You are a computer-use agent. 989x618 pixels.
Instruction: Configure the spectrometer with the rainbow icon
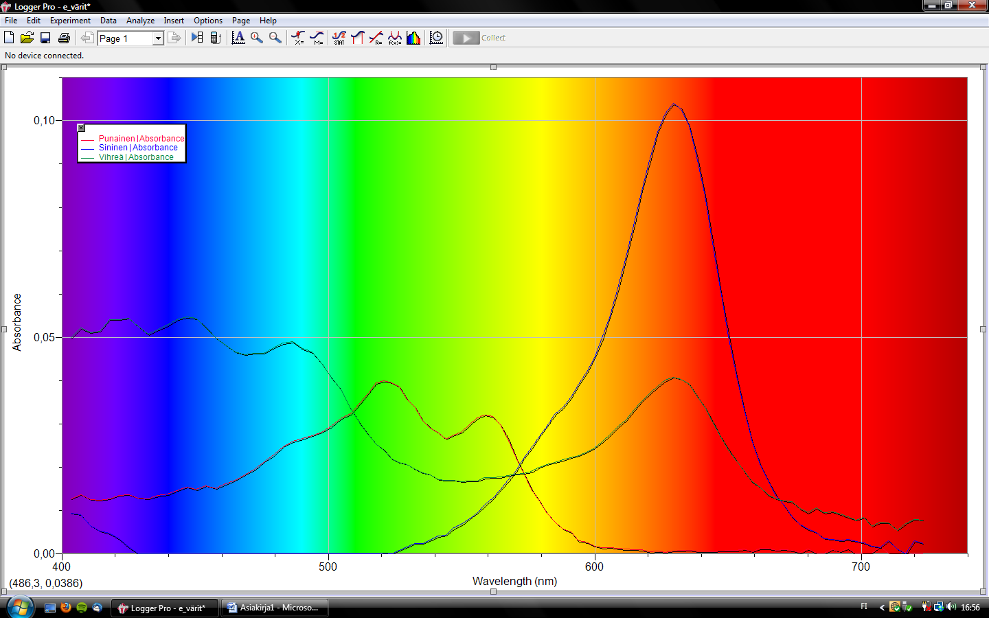[x=413, y=38]
